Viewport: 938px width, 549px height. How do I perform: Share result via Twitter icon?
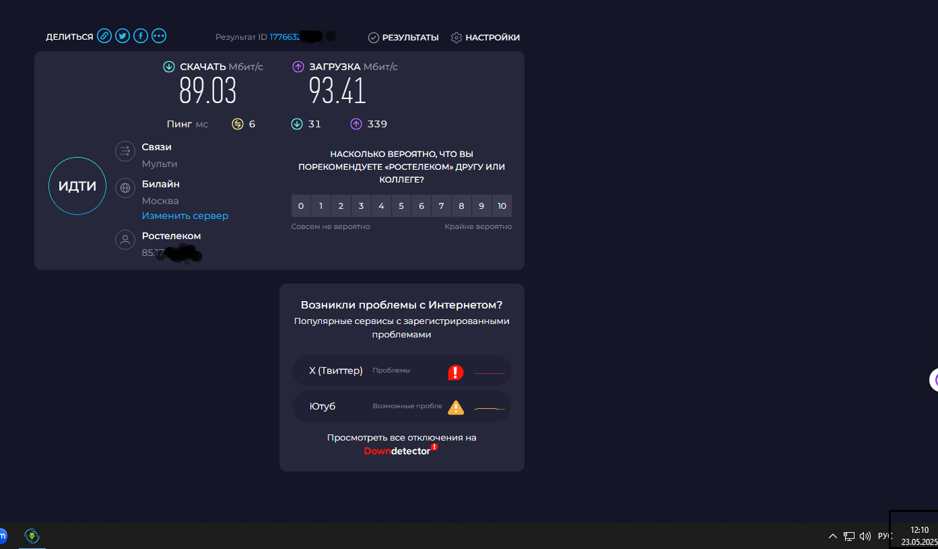coord(122,36)
